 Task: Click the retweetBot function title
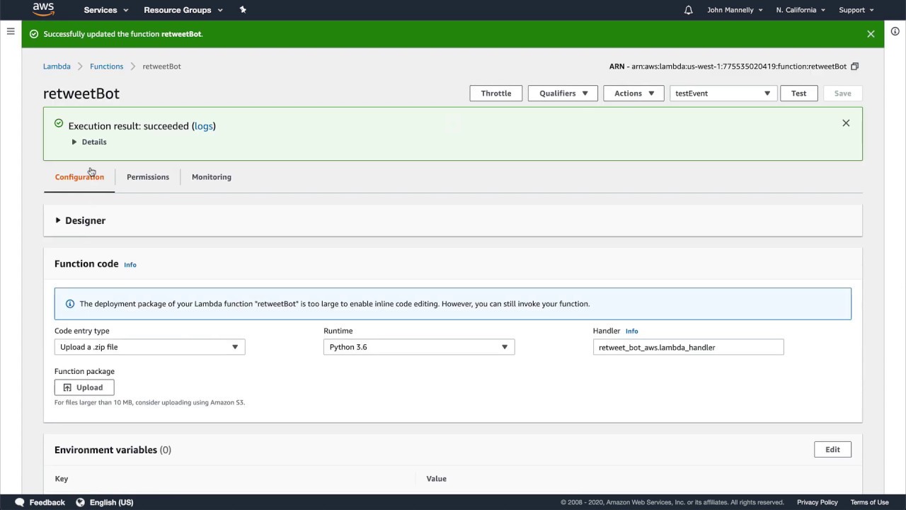point(81,93)
